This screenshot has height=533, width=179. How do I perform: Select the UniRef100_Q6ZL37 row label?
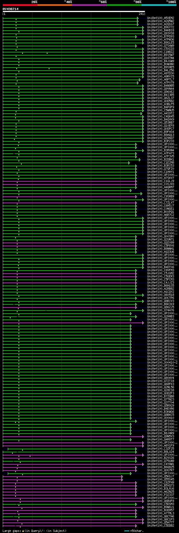point(161,98)
